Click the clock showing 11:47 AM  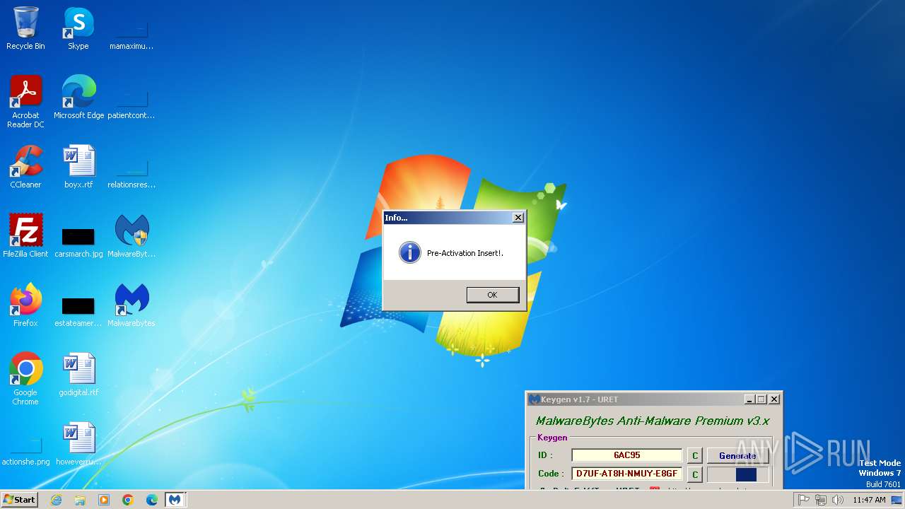[x=869, y=500]
